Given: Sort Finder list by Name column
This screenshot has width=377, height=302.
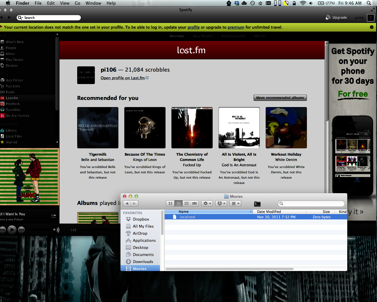Looking at the screenshot, I should pos(209,211).
